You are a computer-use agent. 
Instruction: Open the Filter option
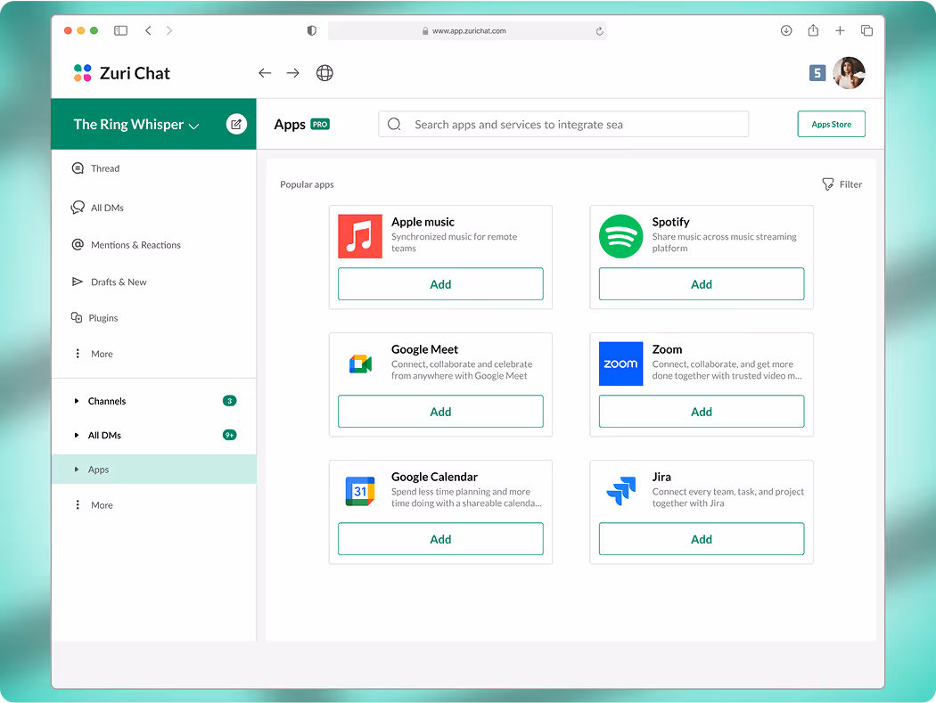point(842,184)
